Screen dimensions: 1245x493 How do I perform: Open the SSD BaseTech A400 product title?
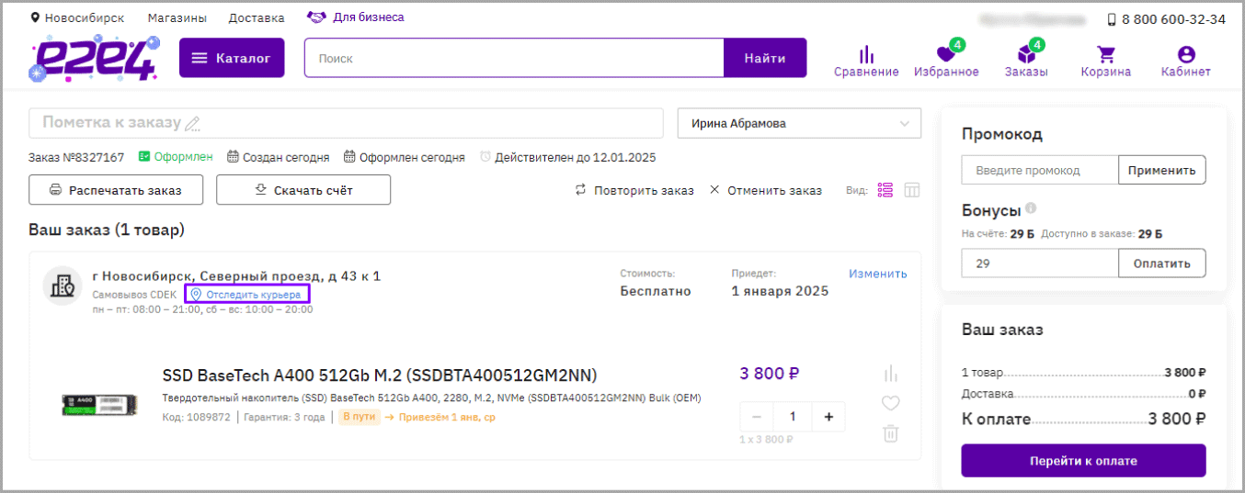380,375
